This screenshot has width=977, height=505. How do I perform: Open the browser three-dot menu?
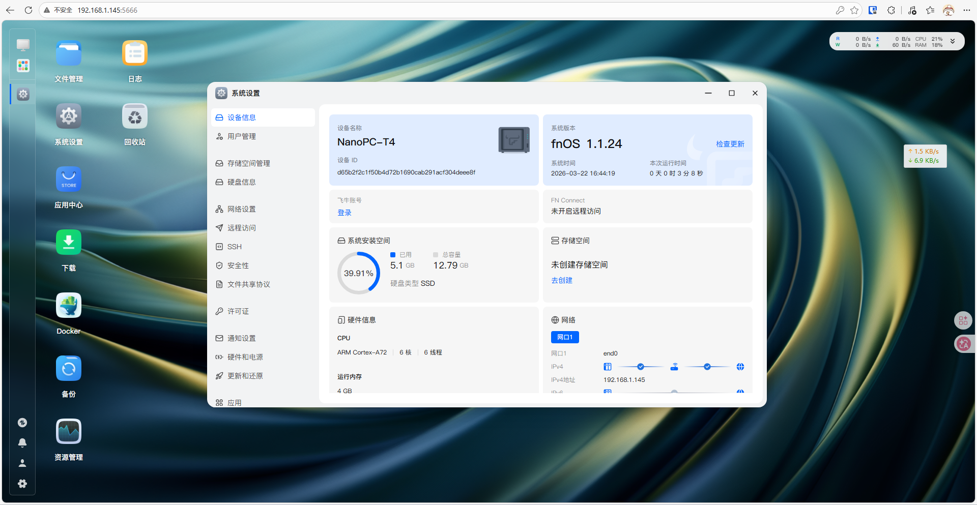967,10
